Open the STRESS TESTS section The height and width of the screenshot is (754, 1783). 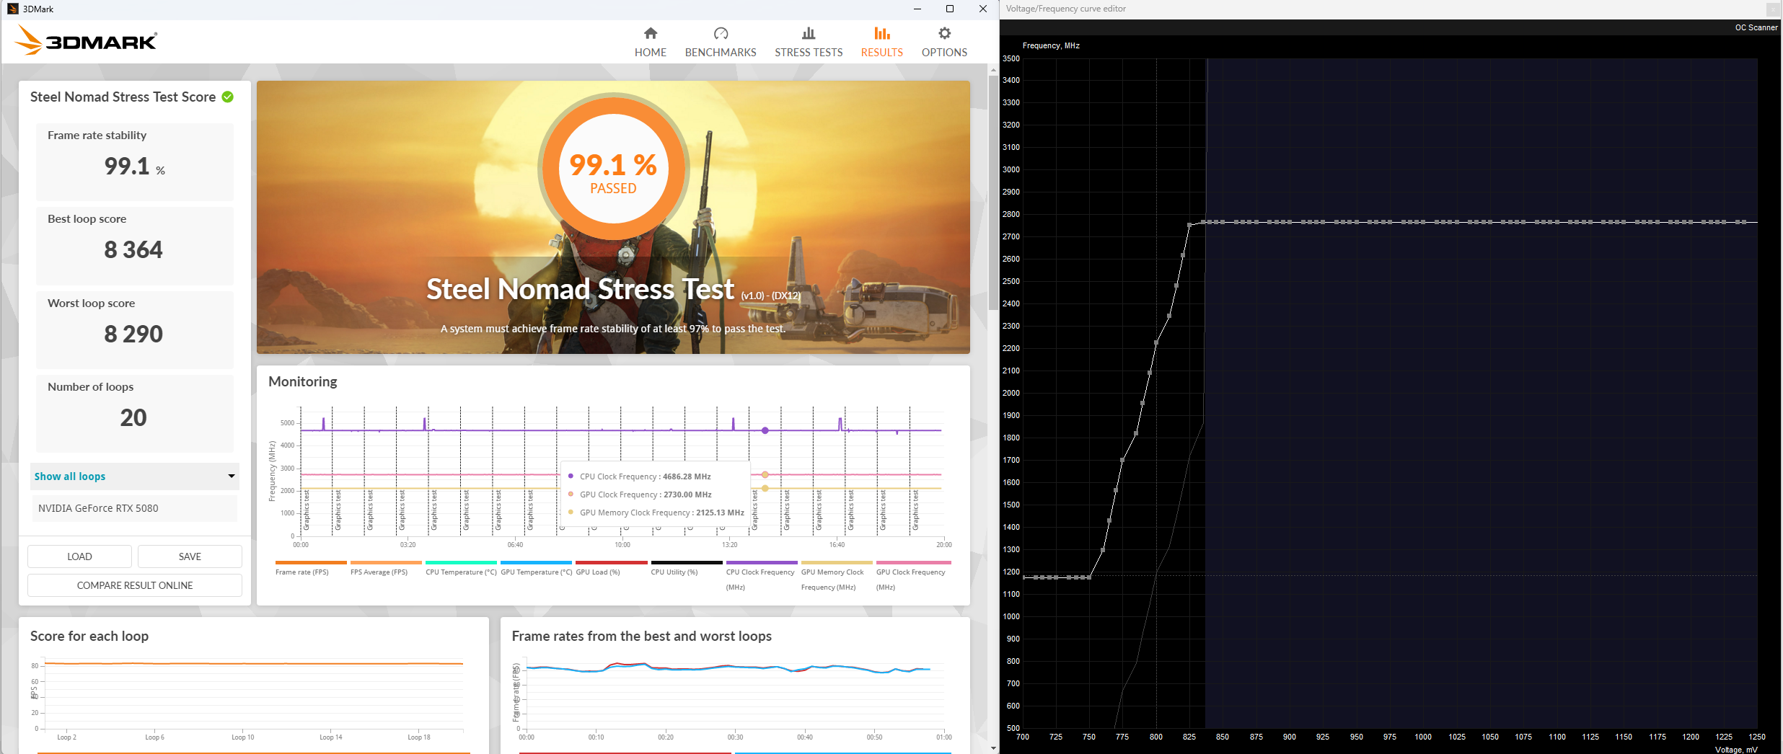pyautogui.click(x=809, y=43)
